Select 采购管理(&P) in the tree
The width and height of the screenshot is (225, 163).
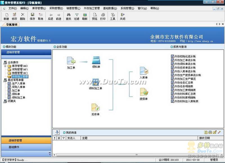click(20, 70)
